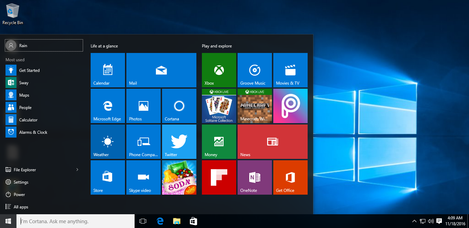
Task: Launch Edge from the taskbar
Action: [x=160, y=221]
